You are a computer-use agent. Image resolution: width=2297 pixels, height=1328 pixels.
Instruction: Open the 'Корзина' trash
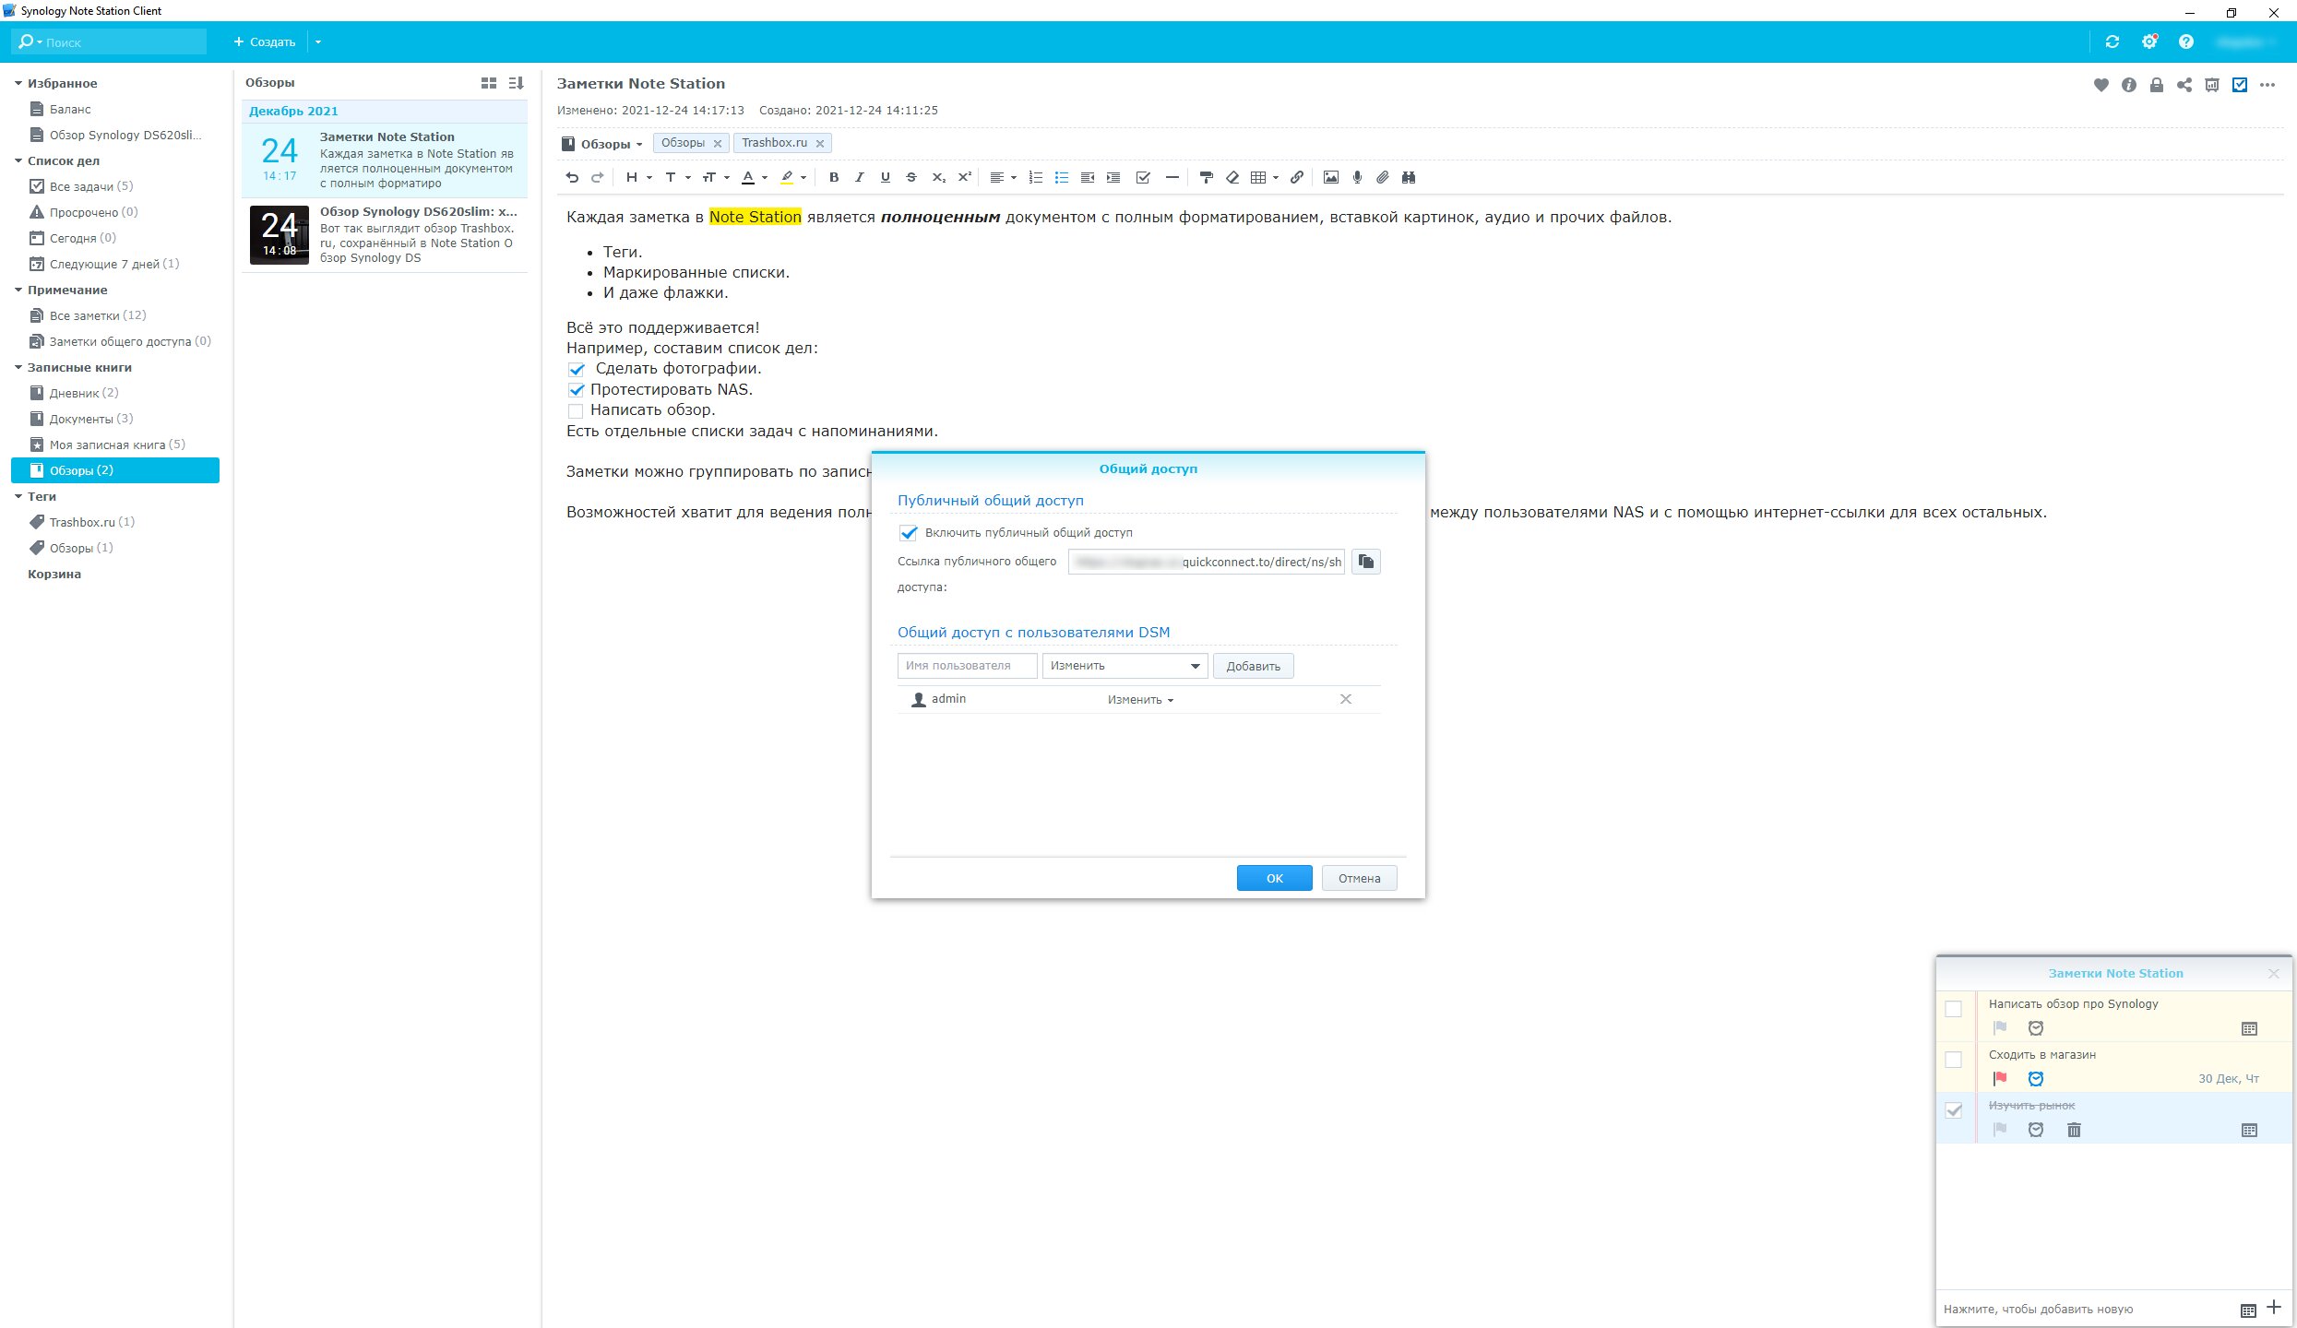(x=54, y=574)
